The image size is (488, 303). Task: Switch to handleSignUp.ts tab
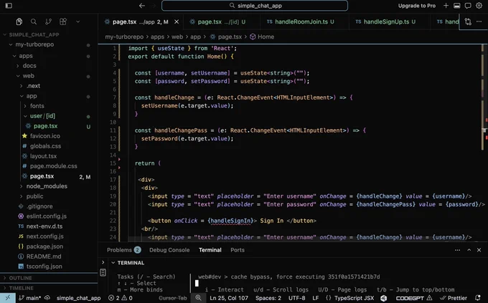(385, 21)
